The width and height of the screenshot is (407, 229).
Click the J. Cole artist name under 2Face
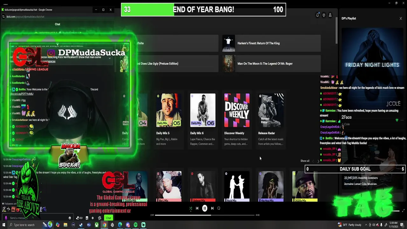click(346, 124)
